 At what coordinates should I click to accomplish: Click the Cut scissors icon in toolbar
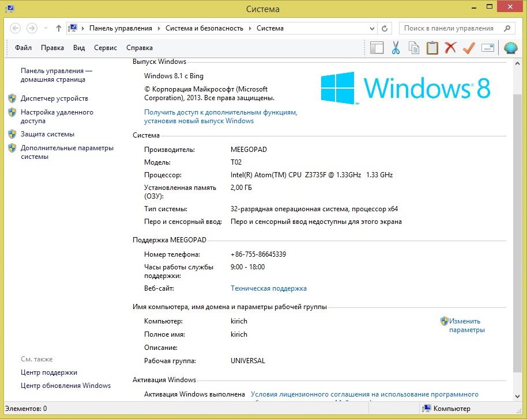point(396,48)
